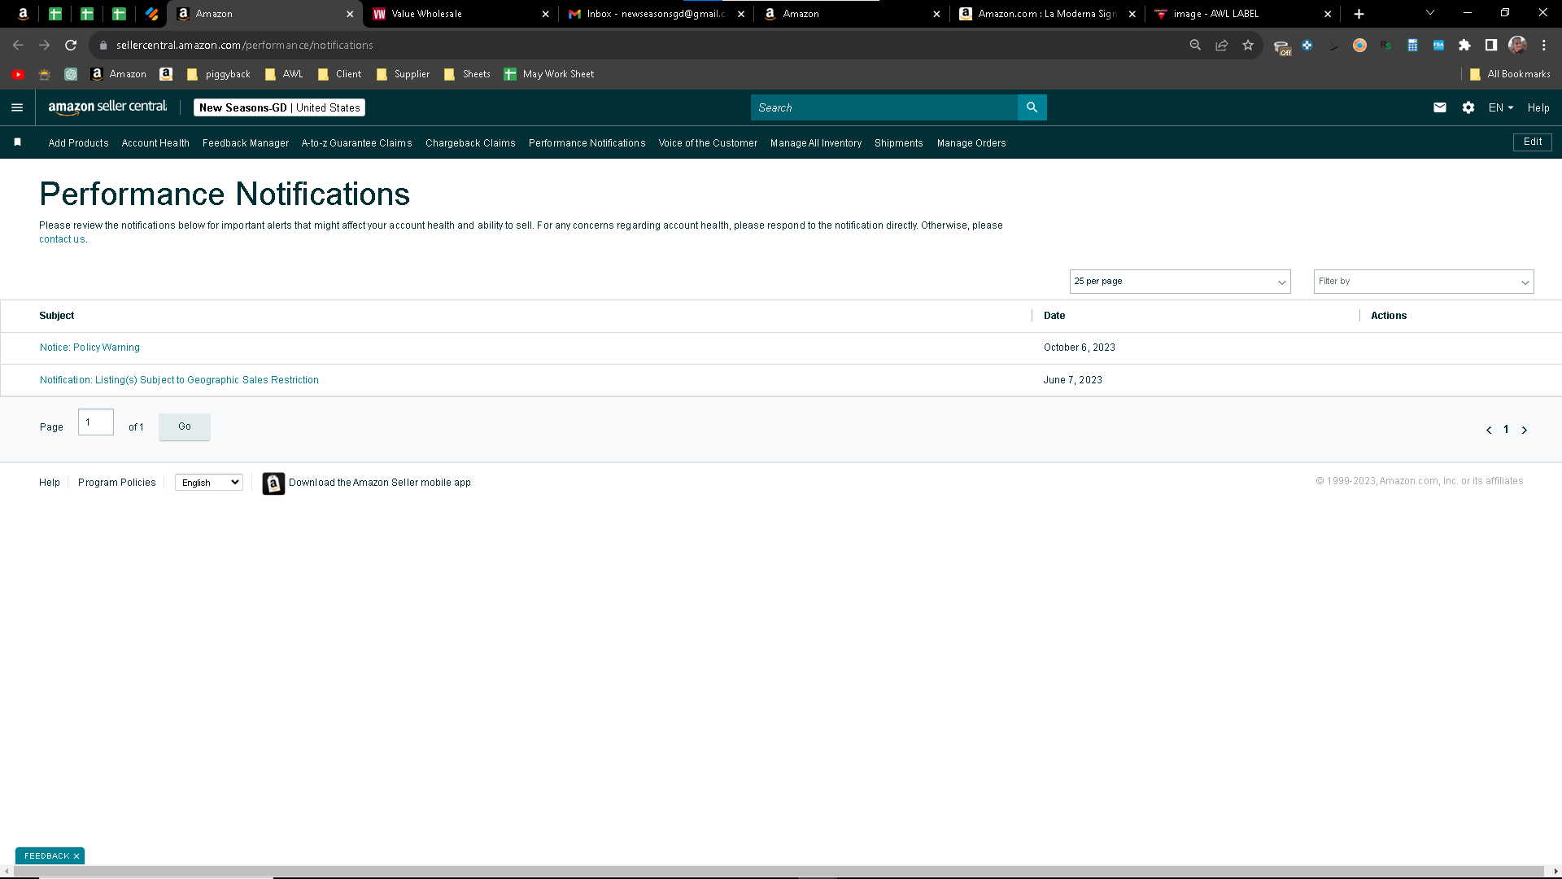Viewport: 1562px width, 879px height.
Task: Click the Amazon Seller mobile app icon
Action: click(273, 483)
